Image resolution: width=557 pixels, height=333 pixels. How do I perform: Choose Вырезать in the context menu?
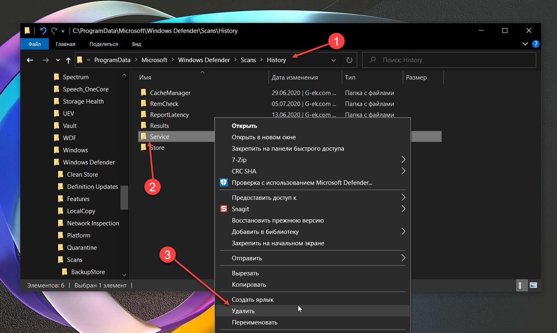point(312,273)
